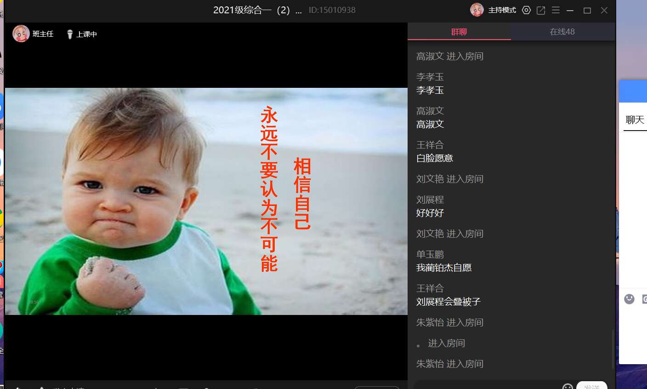
Task: Select 刘文艳 进入房间 line above 单玉鹏
Action: pos(450,234)
